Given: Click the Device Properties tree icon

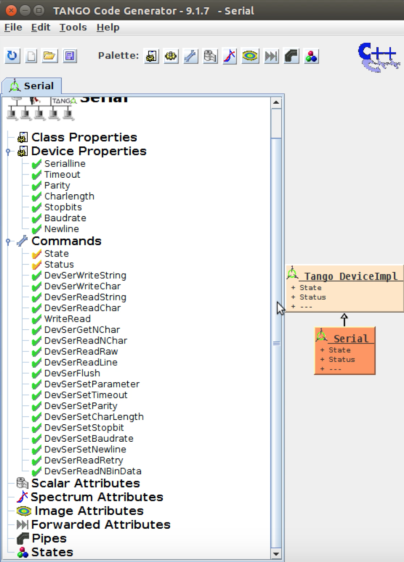Looking at the screenshot, I should (x=23, y=151).
